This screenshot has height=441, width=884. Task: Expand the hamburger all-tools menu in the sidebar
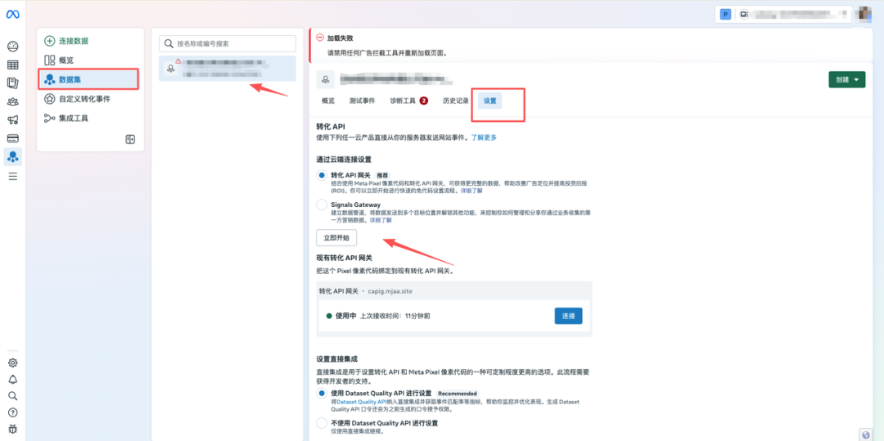(x=12, y=176)
